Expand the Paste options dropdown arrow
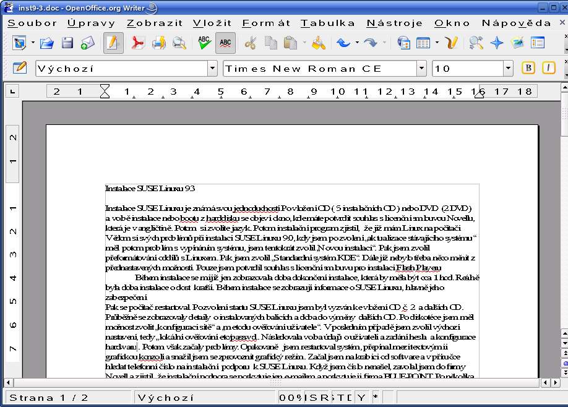Viewport: 568px width, 407px height. click(x=304, y=43)
